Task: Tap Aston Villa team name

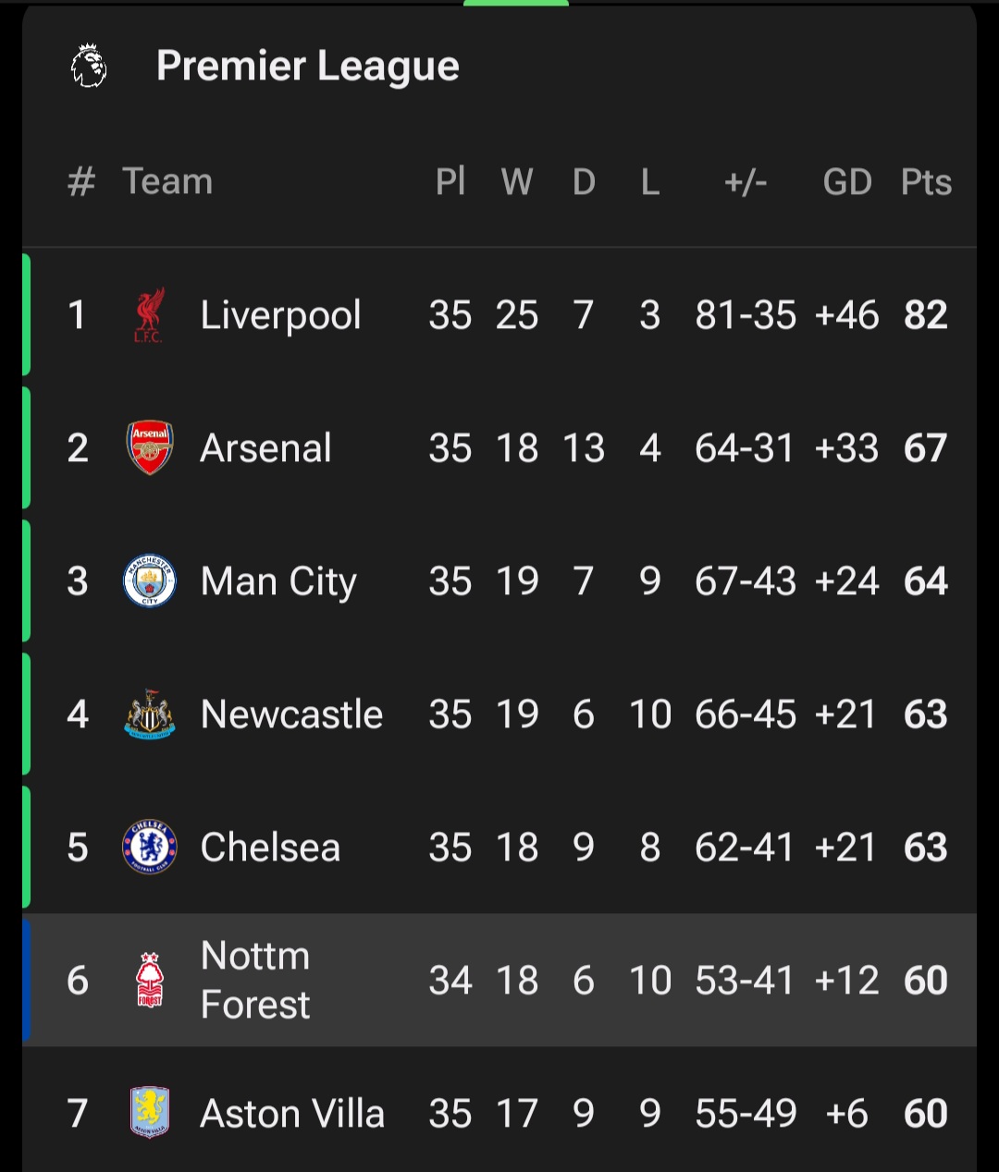Action: point(292,1114)
